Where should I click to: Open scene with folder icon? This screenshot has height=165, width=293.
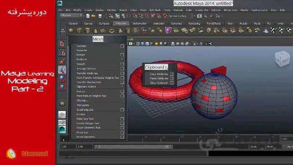[94, 16]
